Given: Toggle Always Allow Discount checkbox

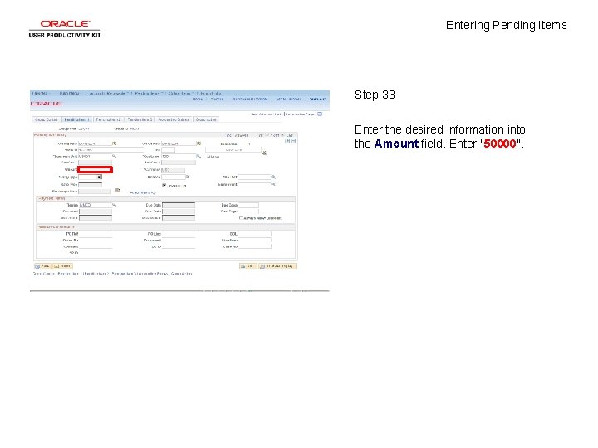Looking at the screenshot, I should (241, 218).
